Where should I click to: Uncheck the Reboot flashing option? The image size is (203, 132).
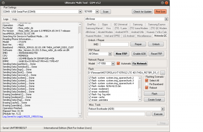pos(146,88)
